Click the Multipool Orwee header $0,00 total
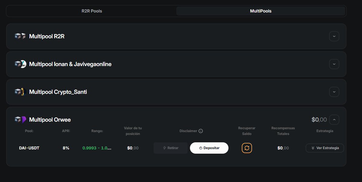Viewport: 362px width, 182px height. [319, 120]
